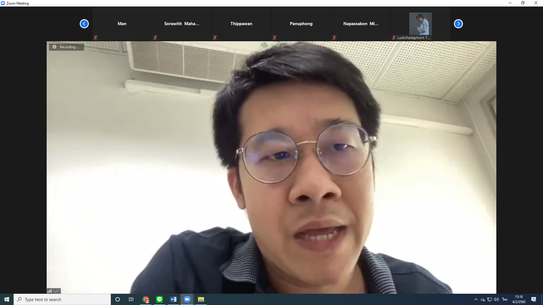Switch Thai input language indicator

(505, 299)
